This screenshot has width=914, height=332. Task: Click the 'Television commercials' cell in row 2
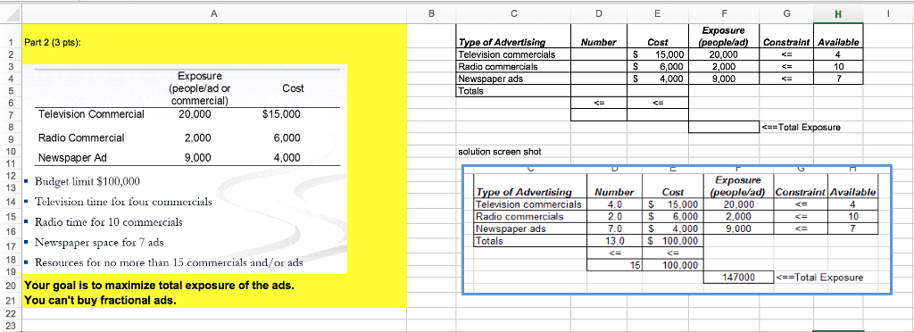point(513,54)
